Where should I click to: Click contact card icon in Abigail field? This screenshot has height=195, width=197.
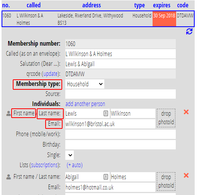106,177
